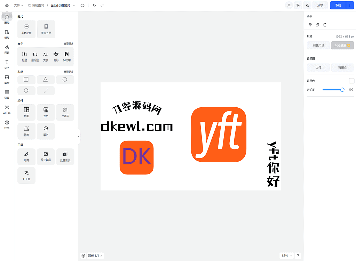Switch to the 文字 sidebar tab
The width and height of the screenshot is (356, 261).
tap(7, 65)
